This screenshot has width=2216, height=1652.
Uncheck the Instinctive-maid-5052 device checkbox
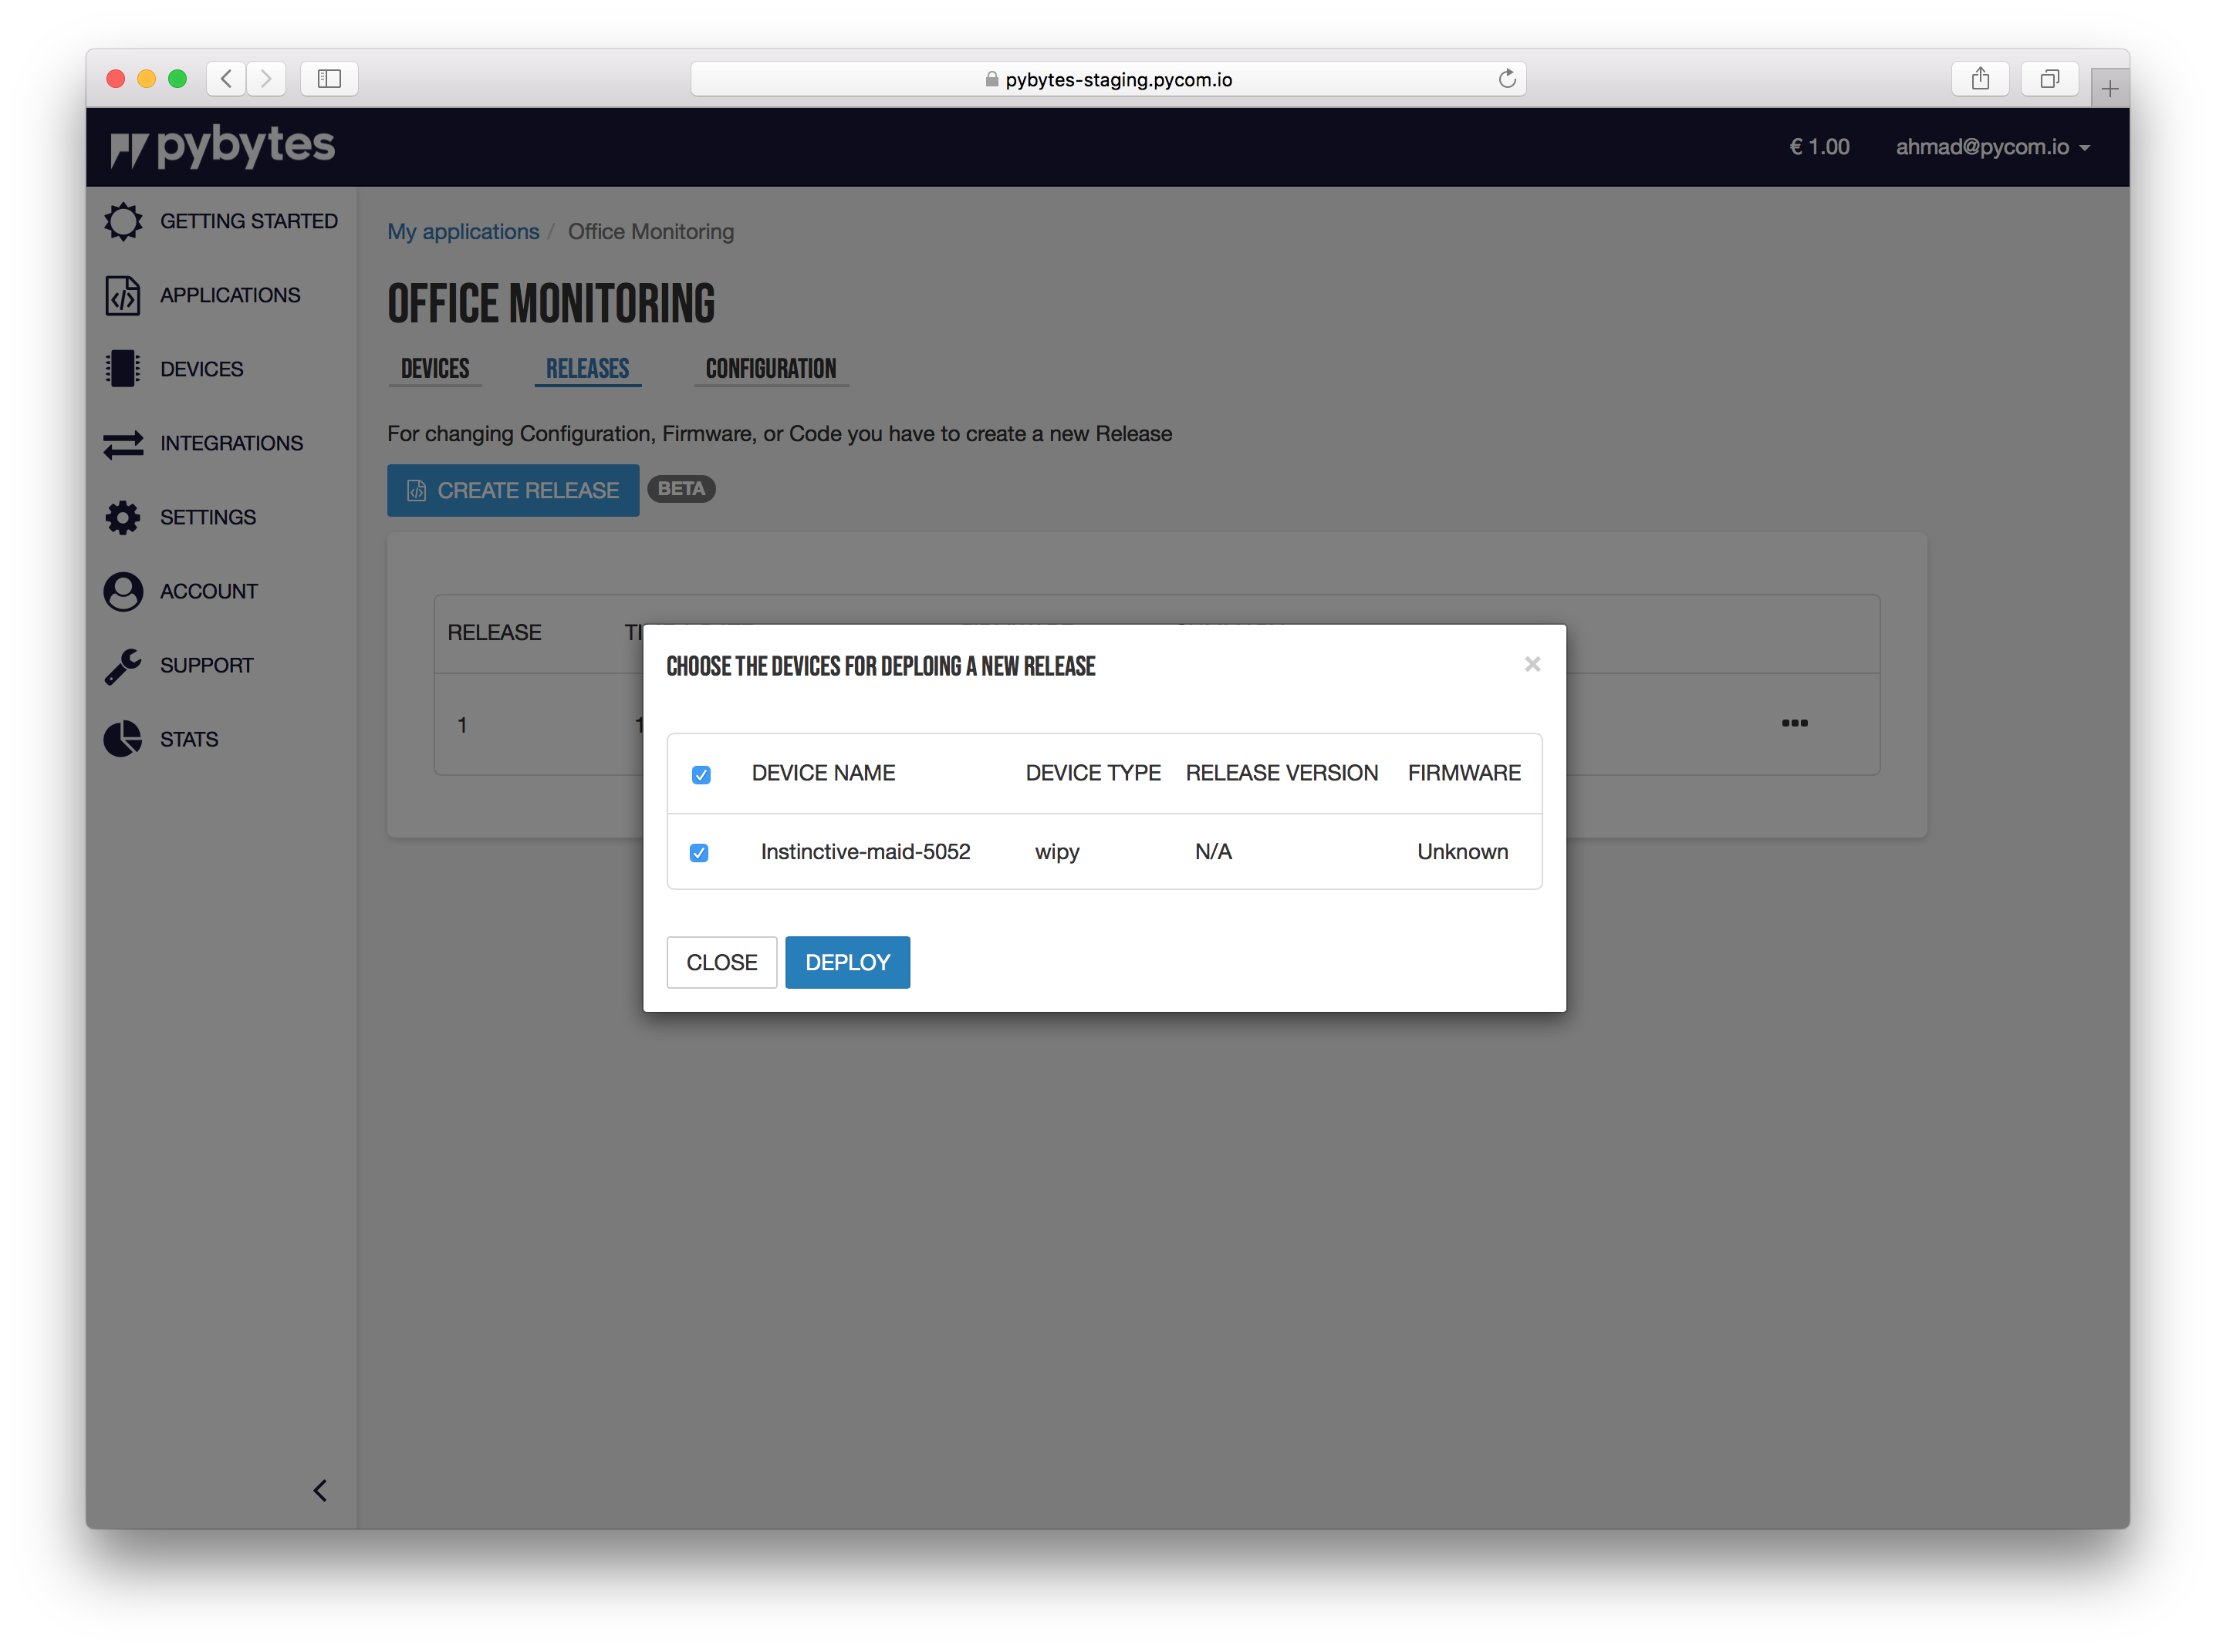pos(699,853)
